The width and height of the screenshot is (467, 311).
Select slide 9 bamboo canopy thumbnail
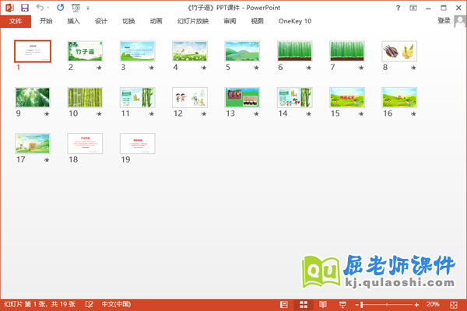click(x=33, y=97)
